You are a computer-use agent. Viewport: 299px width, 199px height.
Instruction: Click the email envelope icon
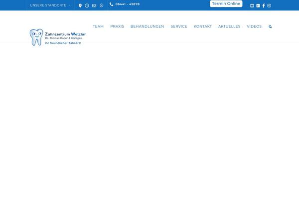(94, 5)
